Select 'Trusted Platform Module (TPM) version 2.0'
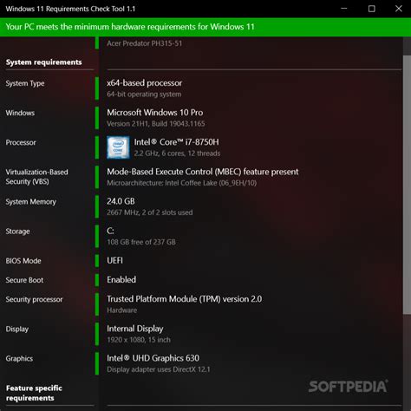411x411 pixels. pyautogui.click(x=185, y=299)
